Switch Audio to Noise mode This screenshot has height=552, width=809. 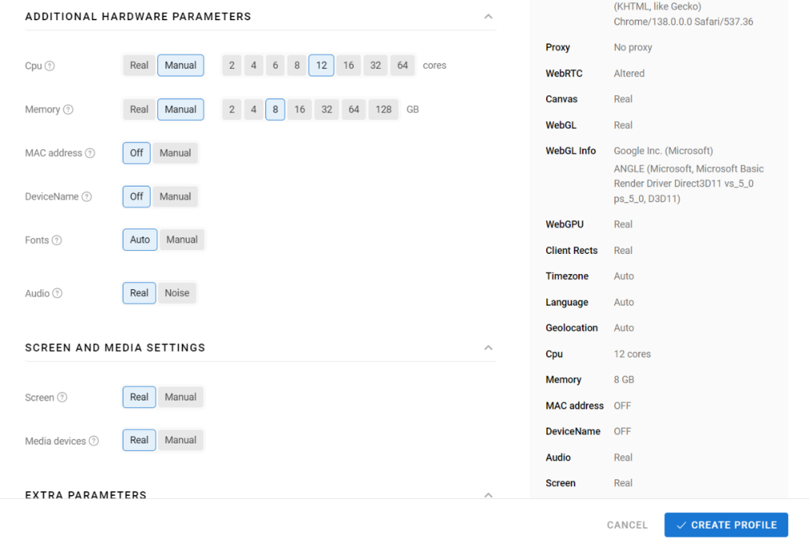click(177, 293)
